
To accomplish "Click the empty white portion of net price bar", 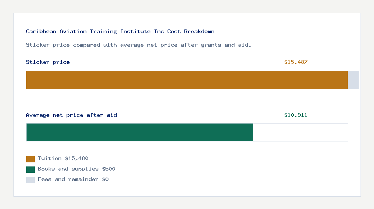I will click(x=301, y=132).
